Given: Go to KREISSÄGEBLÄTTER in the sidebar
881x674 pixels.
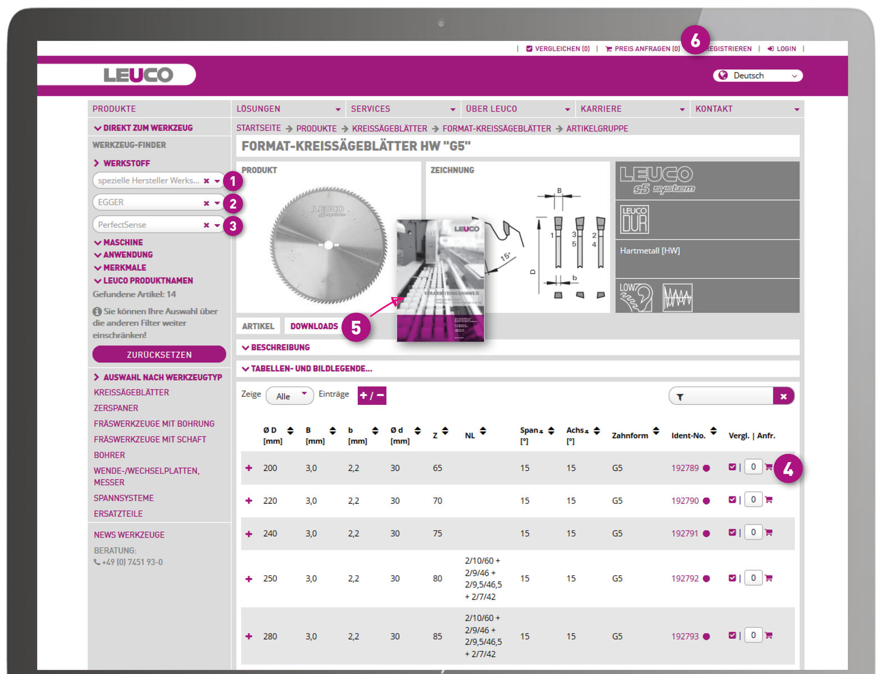Looking at the screenshot, I should point(131,393).
